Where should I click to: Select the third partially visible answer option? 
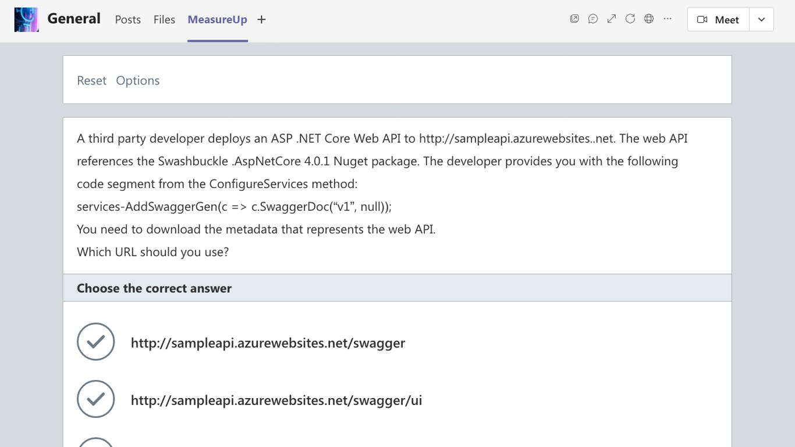tap(96, 443)
